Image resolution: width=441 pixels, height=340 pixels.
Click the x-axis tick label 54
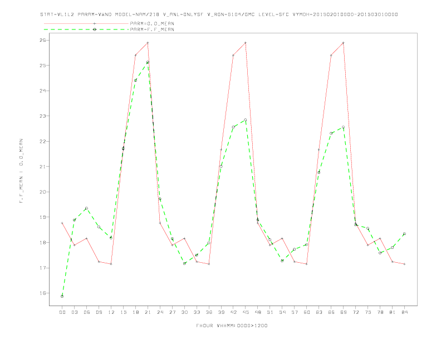282,312
